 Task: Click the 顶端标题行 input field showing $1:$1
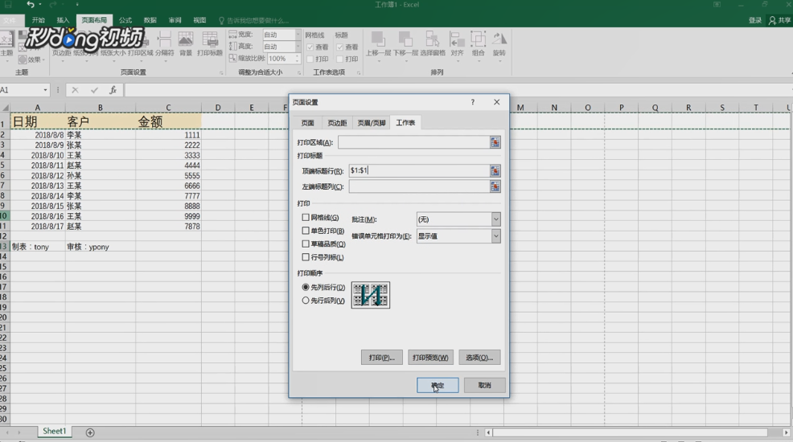419,170
